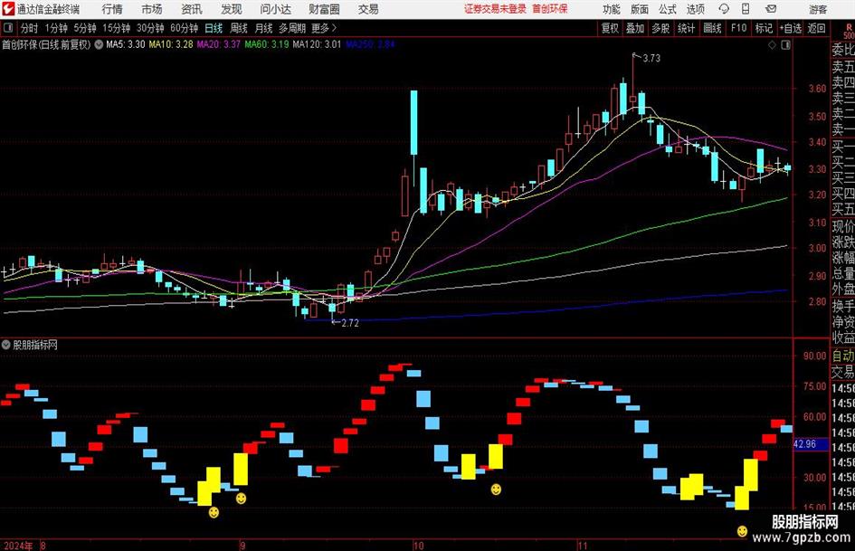Open the 问小达 menu

coord(275,9)
